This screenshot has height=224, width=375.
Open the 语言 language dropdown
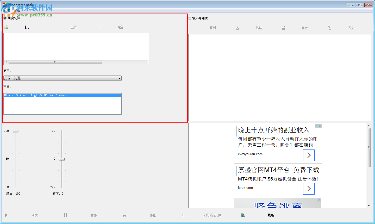point(62,78)
